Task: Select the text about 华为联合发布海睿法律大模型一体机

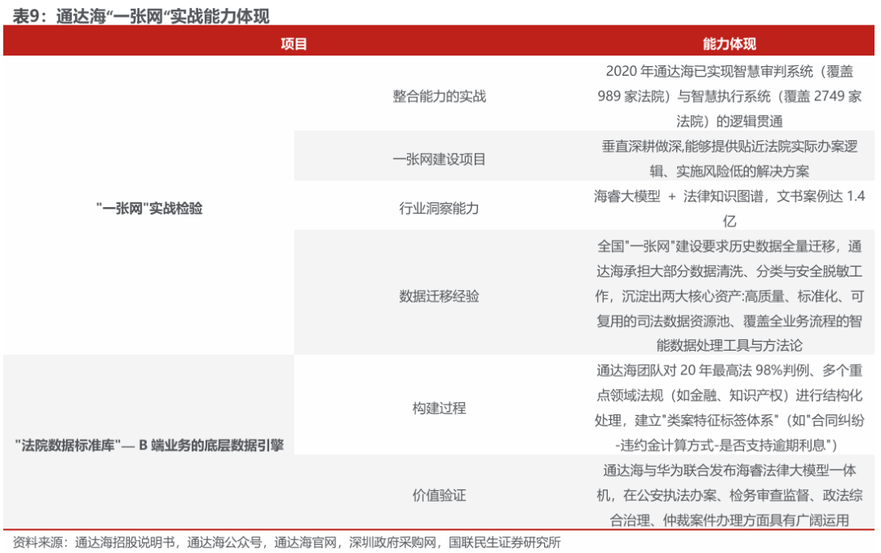Action: (x=729, y=495)
